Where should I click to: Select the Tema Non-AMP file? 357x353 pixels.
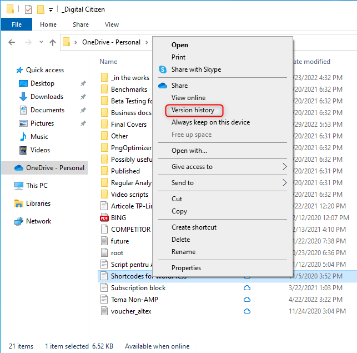tap(129, 300)
